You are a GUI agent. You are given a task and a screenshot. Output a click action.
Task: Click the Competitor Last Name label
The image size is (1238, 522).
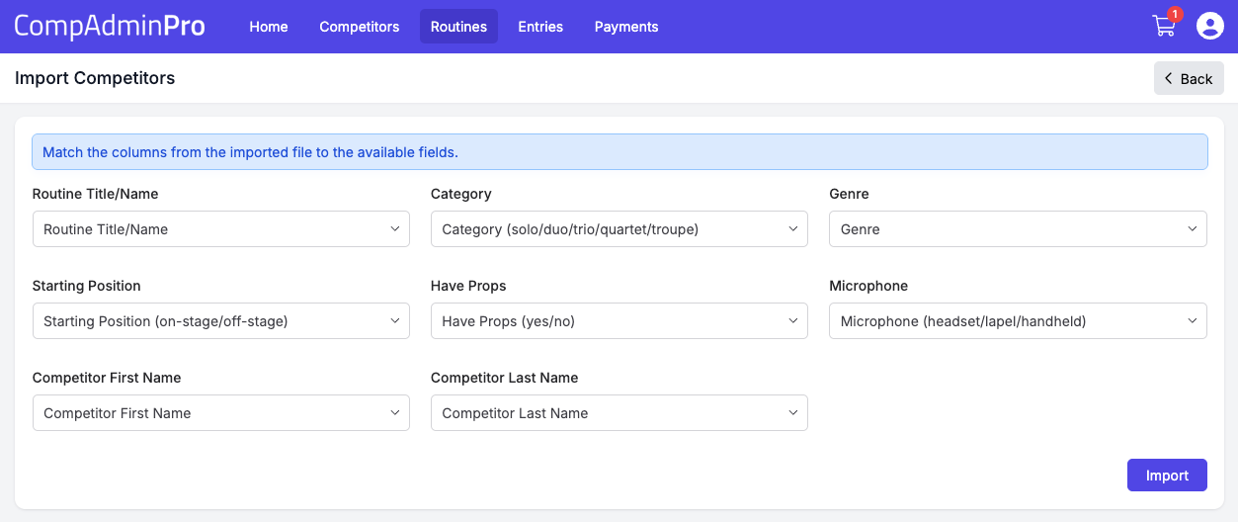coord(505,378)
